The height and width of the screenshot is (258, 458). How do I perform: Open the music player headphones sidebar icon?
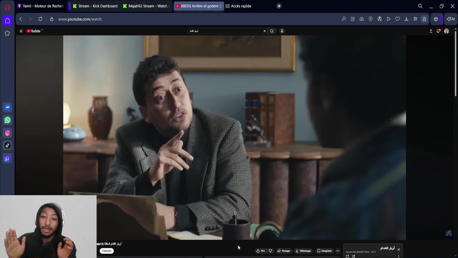click(x=8, y=158)
